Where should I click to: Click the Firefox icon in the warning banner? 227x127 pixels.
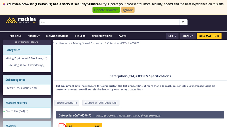point(4,4)
